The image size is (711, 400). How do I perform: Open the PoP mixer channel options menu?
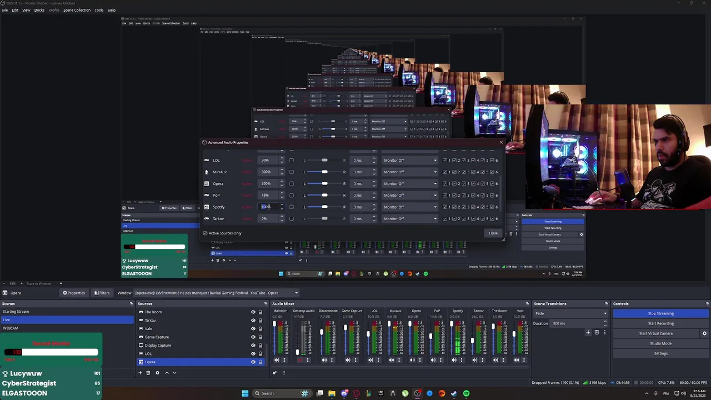(x=440, y=360)
